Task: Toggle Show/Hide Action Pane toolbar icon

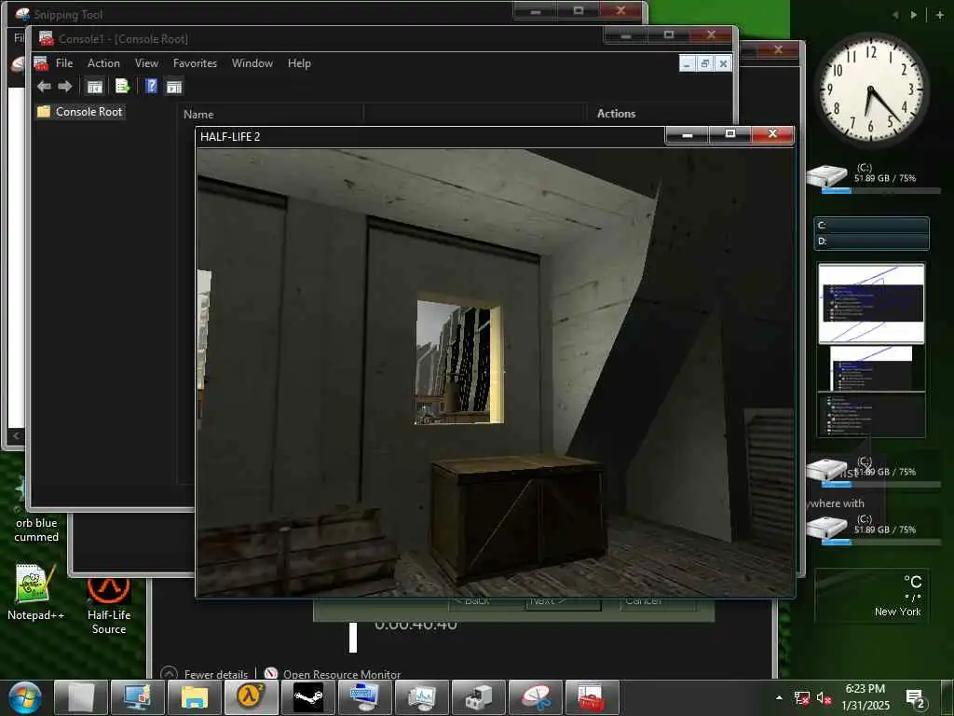Action: tap(174, 87)
